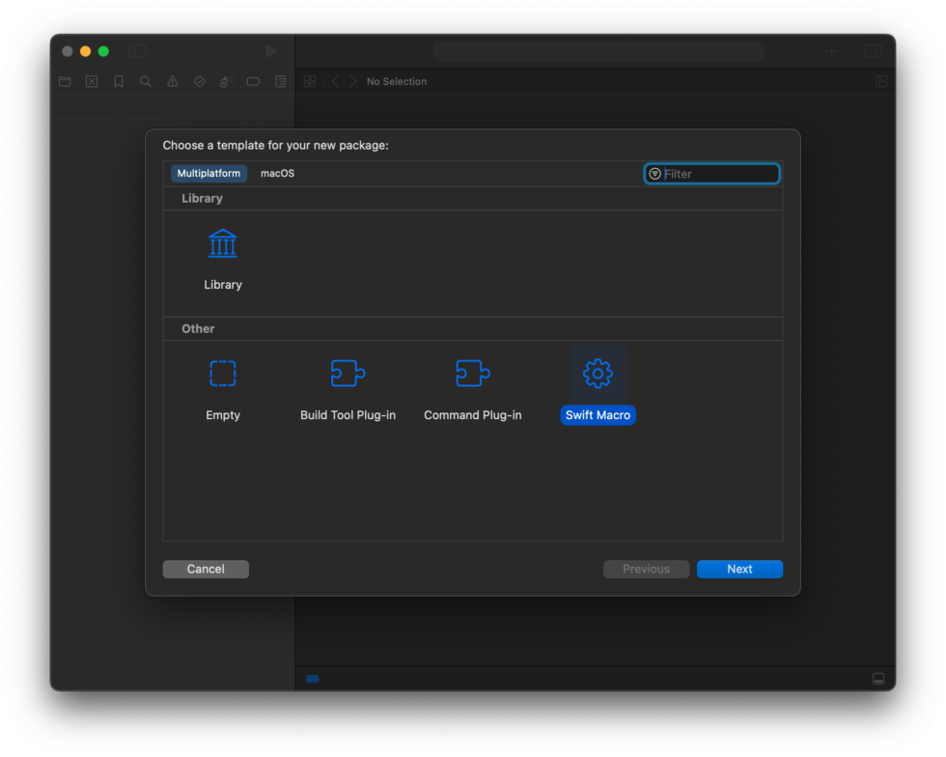Switch to the Multiplatform tab
The height and width of the screenshot is (757, 946).
pyautogui.click(x=209, y=173)
